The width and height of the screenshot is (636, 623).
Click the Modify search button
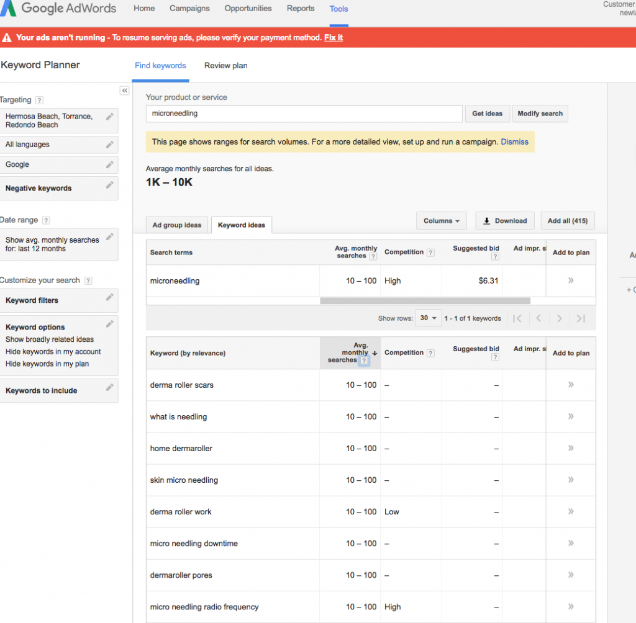540,114
